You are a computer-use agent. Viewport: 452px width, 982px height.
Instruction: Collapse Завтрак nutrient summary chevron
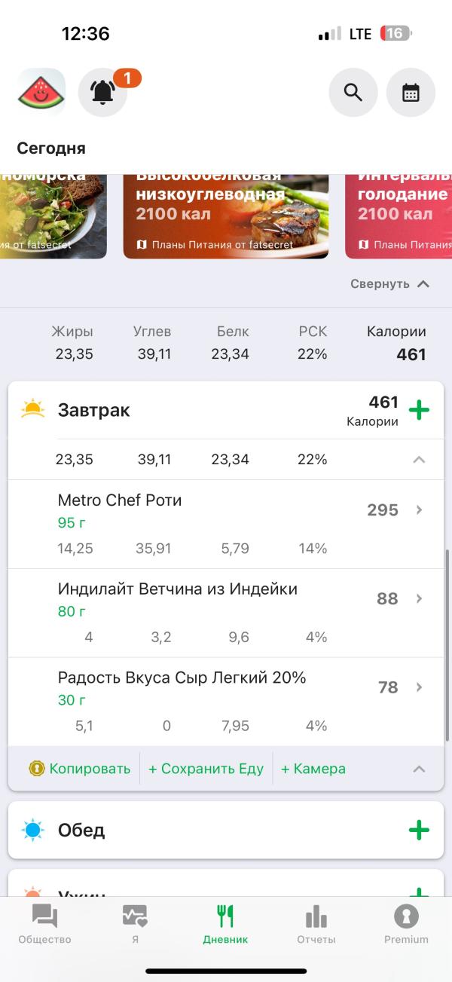[x=419, y=460]
